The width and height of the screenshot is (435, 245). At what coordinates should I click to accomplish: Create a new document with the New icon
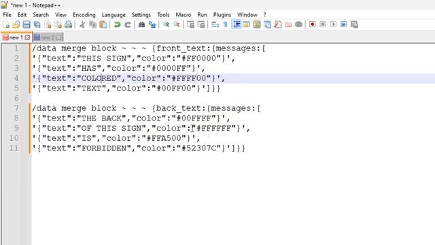[6, 24]
